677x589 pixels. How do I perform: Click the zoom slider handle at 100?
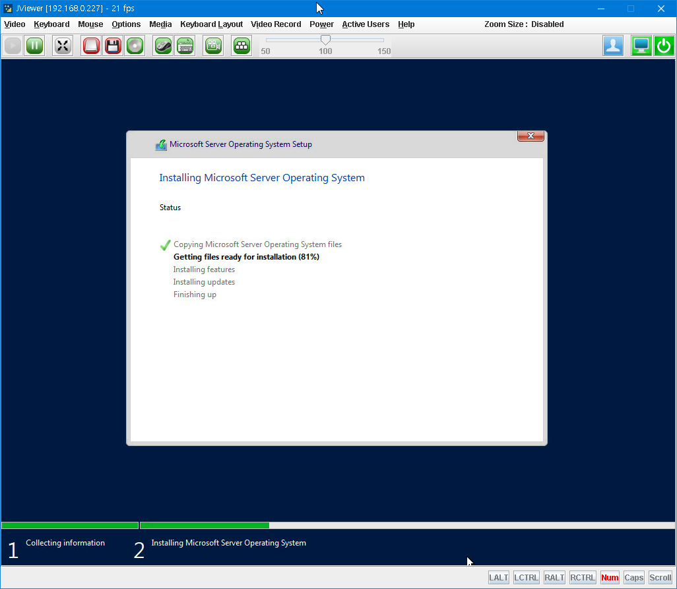pos(325,40)
